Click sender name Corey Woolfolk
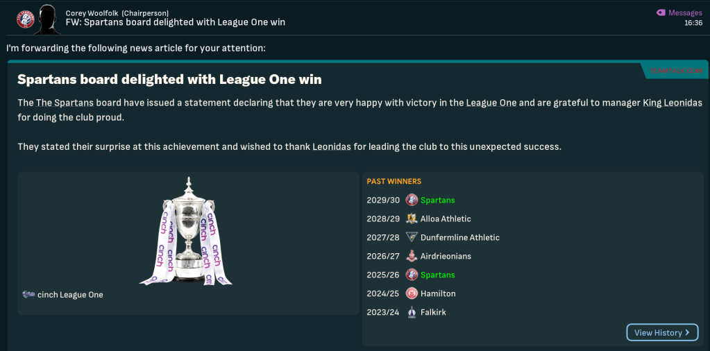 pos(92,12)
